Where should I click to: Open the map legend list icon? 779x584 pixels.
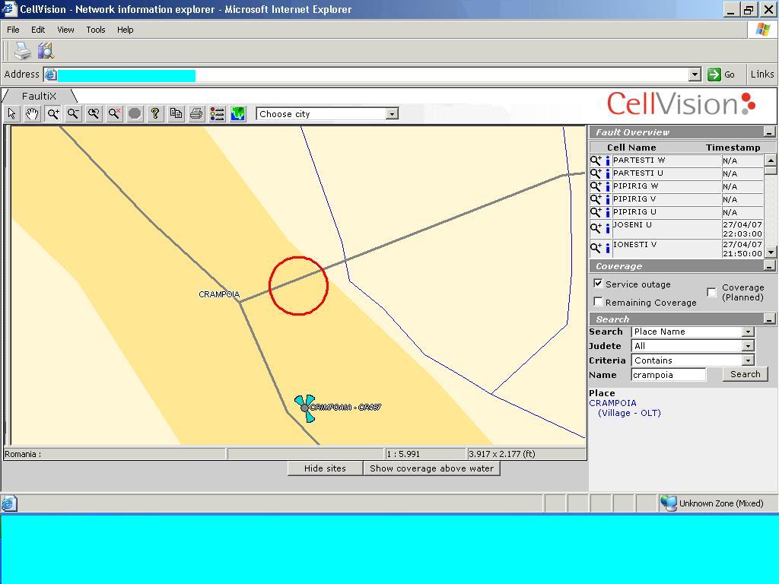[x=217, y=114]
